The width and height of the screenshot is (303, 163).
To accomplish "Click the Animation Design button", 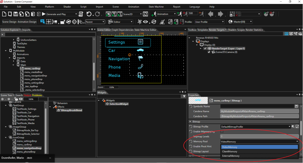I will click(x=27, y=22).
